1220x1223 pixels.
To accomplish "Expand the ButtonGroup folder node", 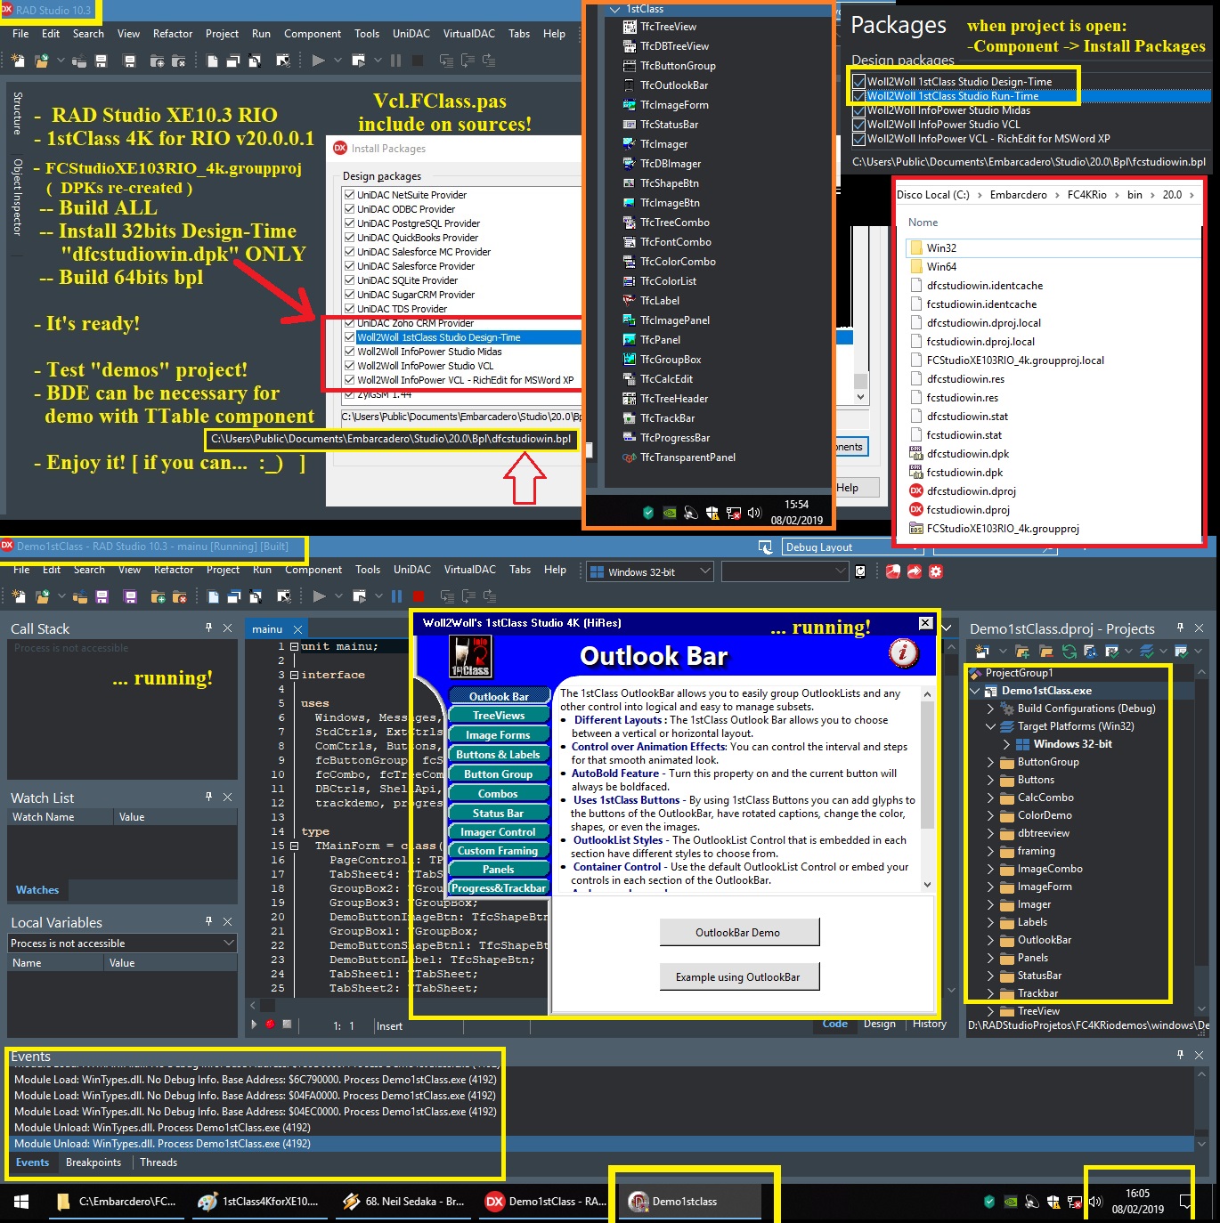I will click(x=990, y=762).
